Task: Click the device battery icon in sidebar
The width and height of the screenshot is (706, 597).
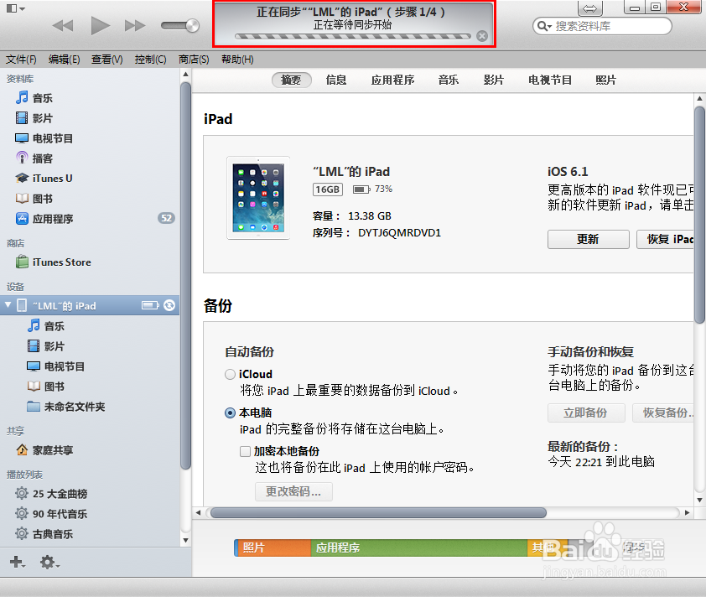Action: 150,305
